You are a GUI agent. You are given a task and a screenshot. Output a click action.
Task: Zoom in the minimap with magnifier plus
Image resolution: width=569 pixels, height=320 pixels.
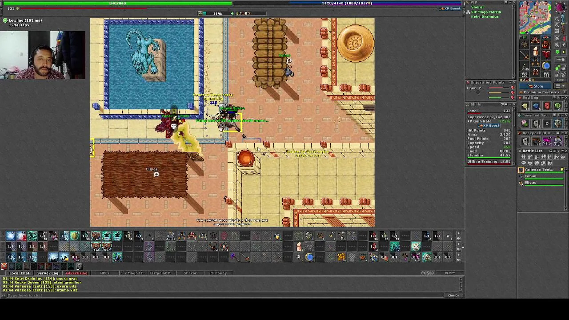coord(557,25)
